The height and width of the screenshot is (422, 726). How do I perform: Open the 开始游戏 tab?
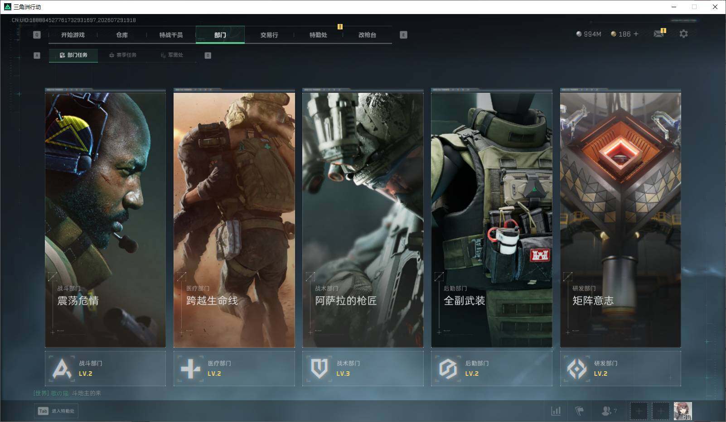point(73,35)
